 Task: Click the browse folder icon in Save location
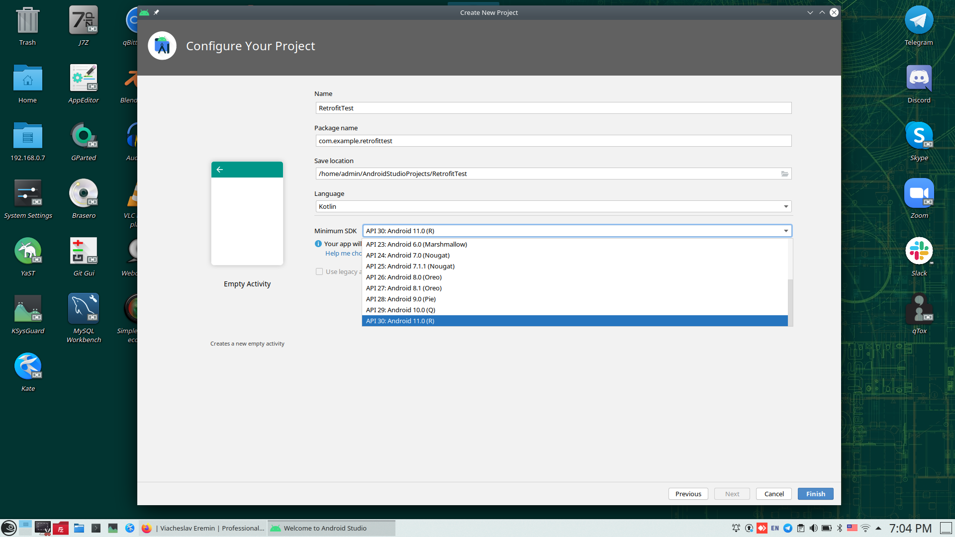[x=784, y=174]
